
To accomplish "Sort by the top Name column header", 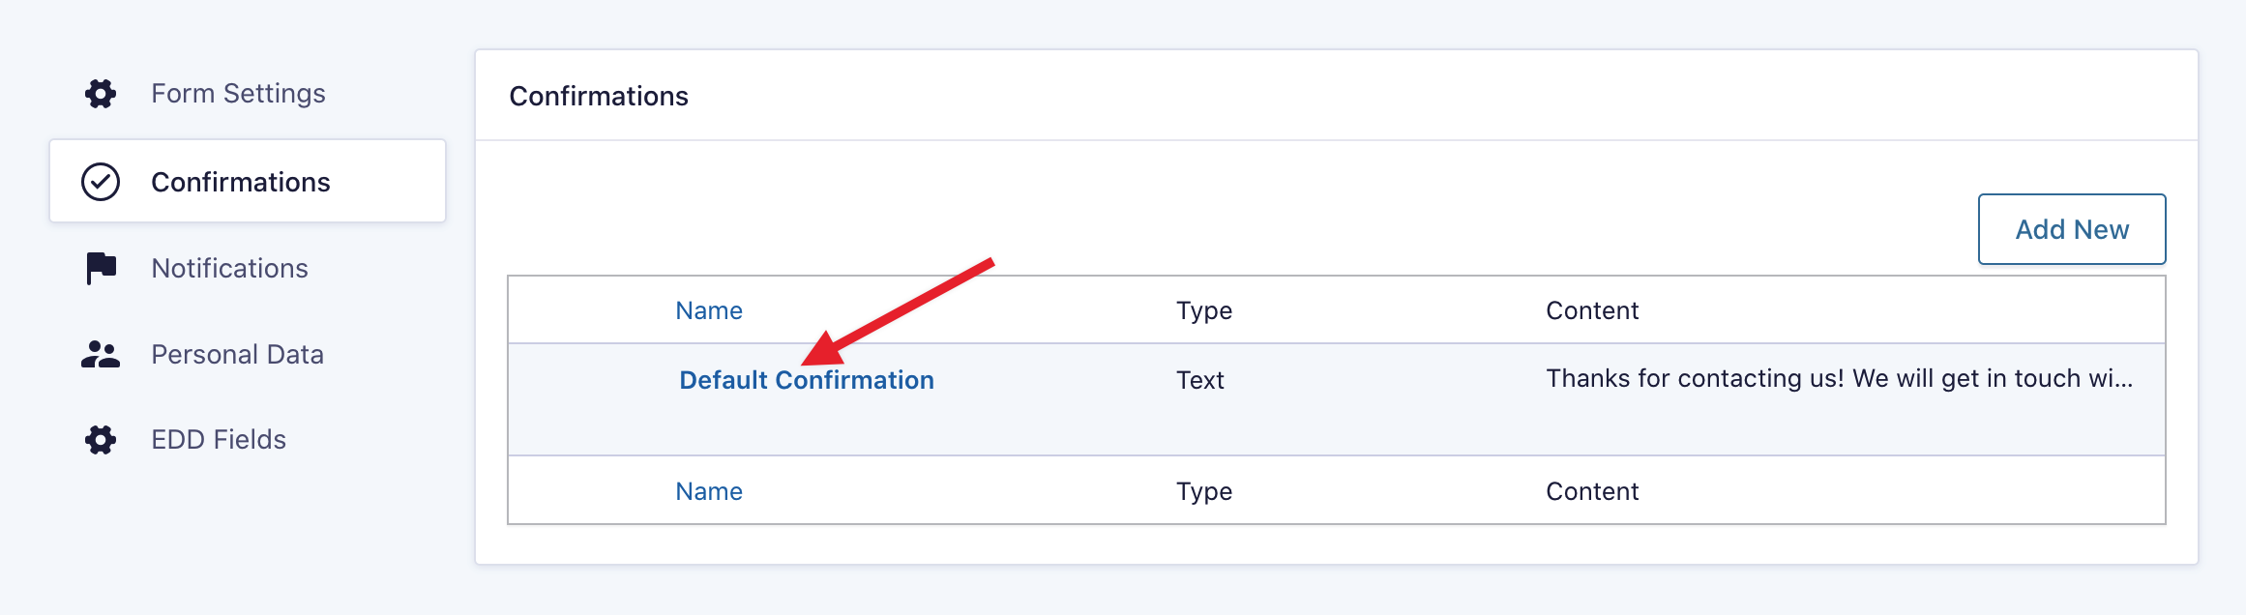I will (709, 310).
